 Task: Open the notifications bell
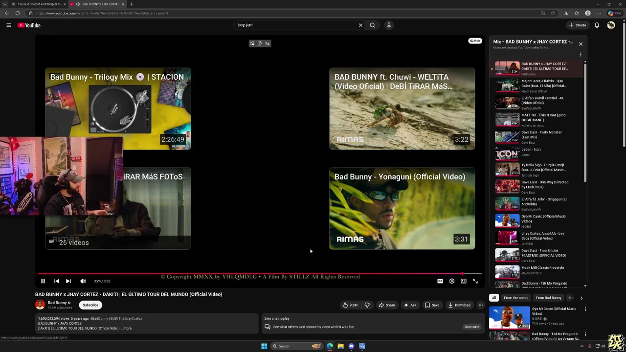coord(597,25)
